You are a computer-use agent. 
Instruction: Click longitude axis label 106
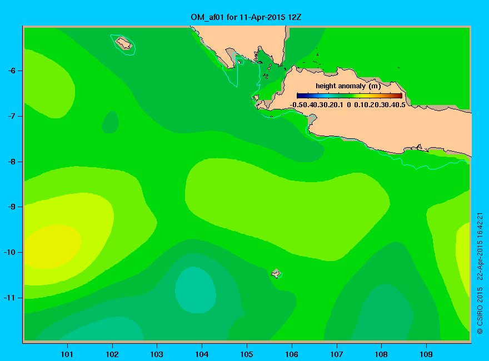click(292, 354)
